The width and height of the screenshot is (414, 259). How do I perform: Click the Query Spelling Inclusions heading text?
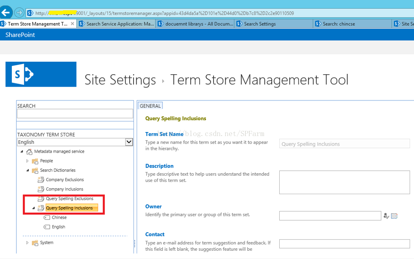tap(176, 119)
